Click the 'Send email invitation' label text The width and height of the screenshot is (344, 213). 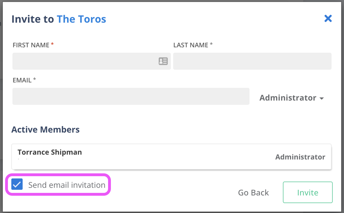[x=67, y=185]
